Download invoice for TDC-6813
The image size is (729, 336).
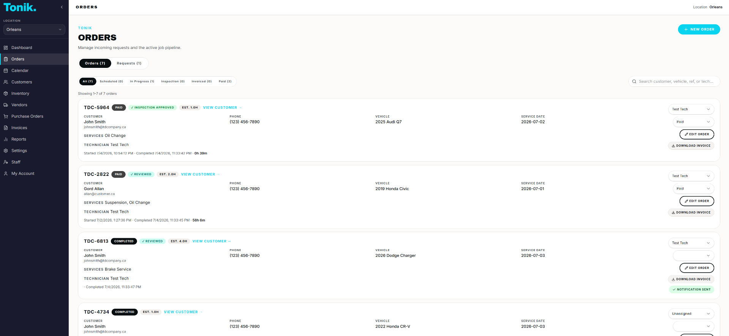[x=691, y=279]
